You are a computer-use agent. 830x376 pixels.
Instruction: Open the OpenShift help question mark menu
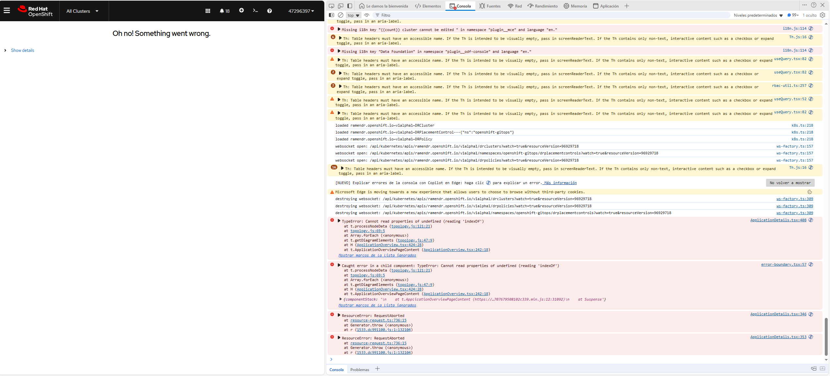click(x=269, y=11)
